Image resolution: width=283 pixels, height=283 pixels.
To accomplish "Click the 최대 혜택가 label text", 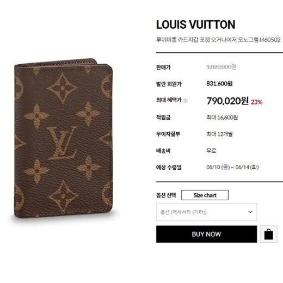I will click(169, 100).
